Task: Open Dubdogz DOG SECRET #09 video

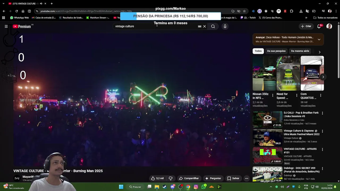Action: pyautogui.click(x=301, y=170)
